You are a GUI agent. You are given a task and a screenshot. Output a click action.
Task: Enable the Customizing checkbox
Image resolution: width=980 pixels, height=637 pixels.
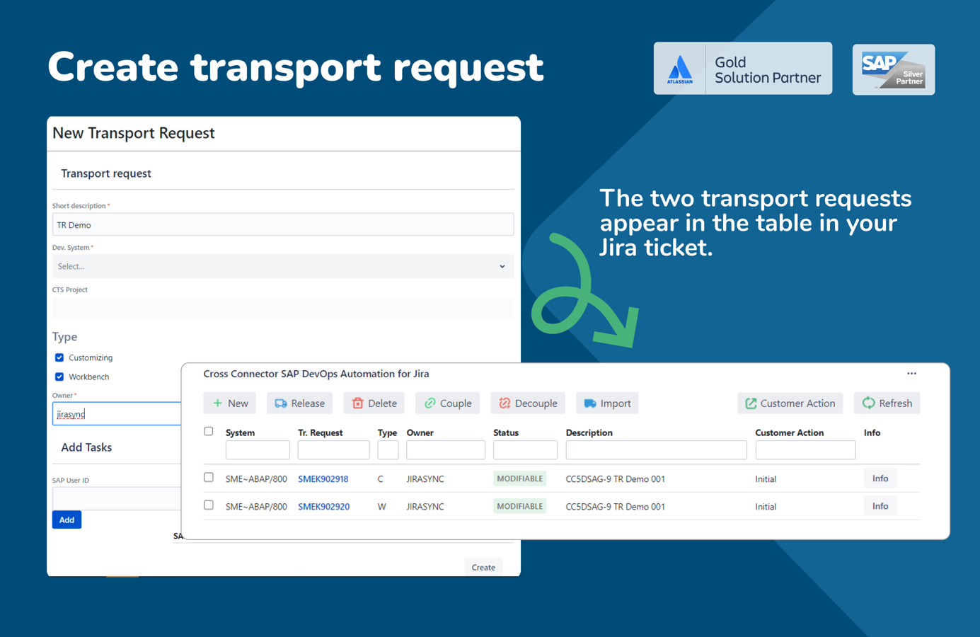[x=59, y=357]
